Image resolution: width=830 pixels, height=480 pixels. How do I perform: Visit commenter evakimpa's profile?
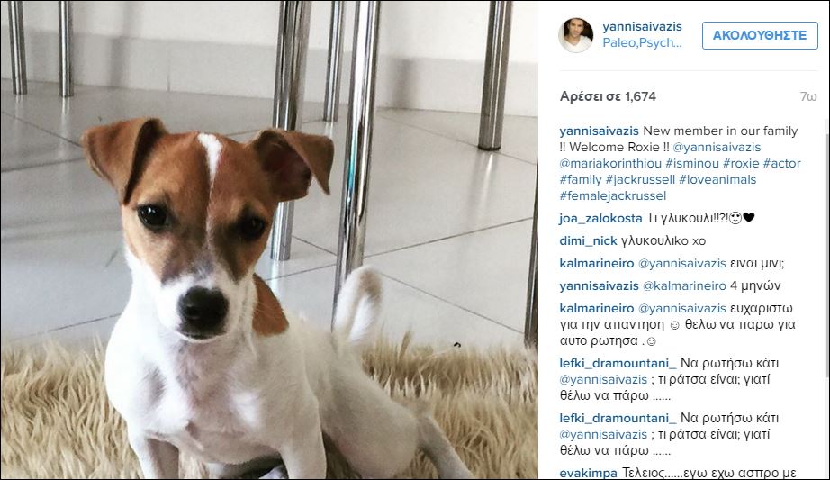pos(588,473)
